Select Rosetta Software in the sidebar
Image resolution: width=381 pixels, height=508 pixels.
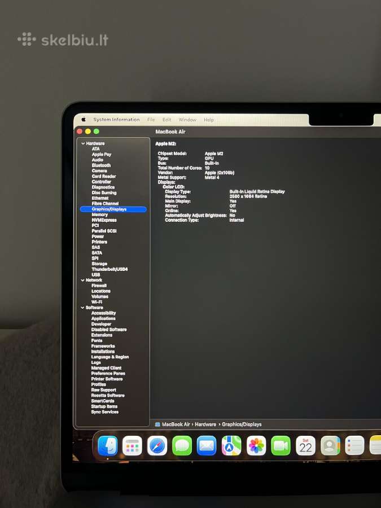[x=108, y=395]
